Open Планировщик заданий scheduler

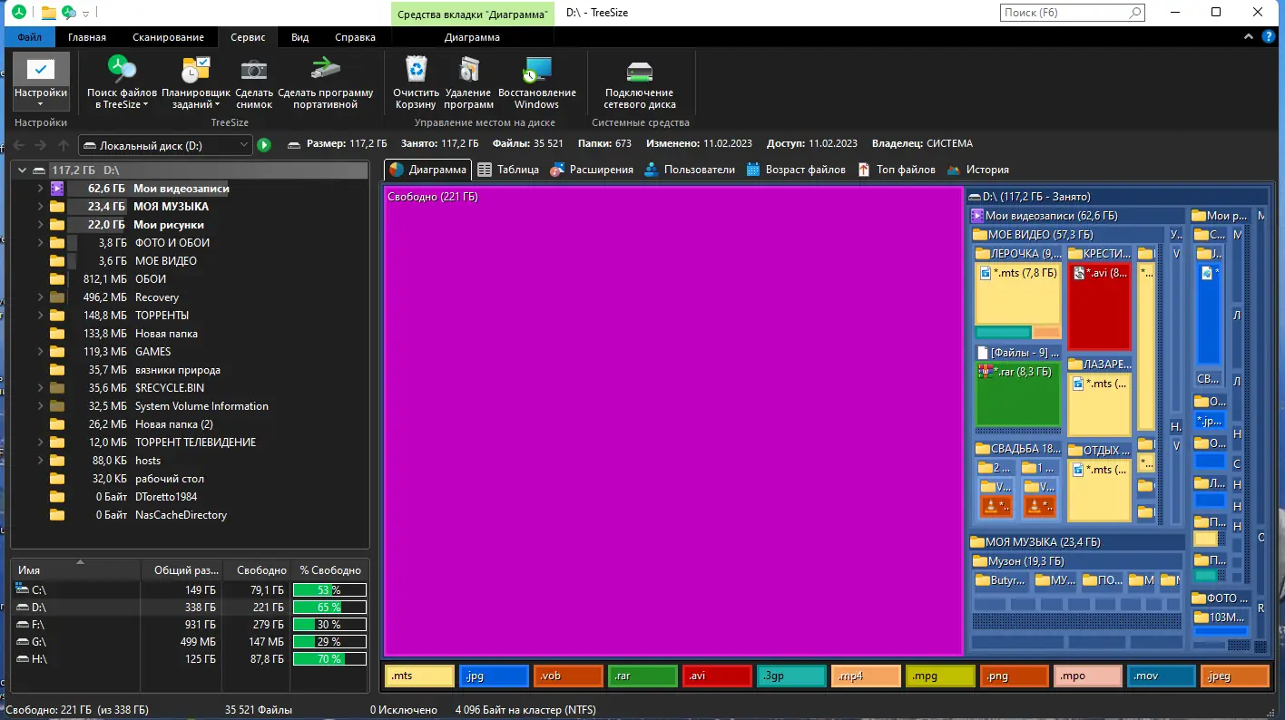pyautogui.click(x=196, y=82)
